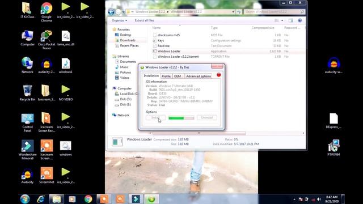Click the install progress bar

[181, 118]
